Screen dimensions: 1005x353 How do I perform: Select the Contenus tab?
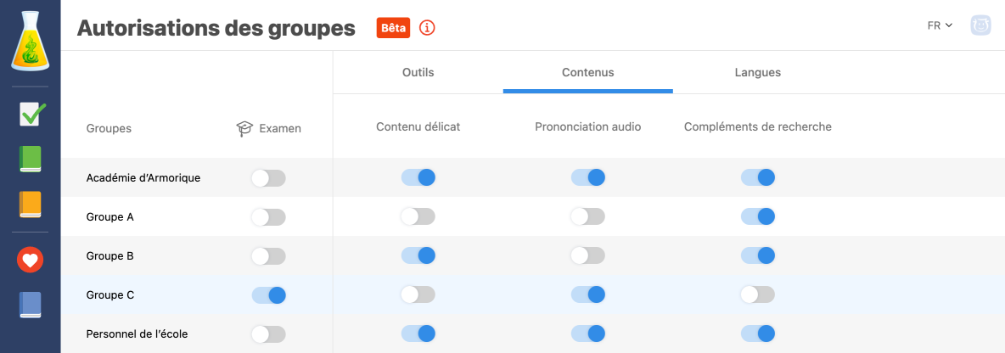pyautogui.click(x=587, y=72)
